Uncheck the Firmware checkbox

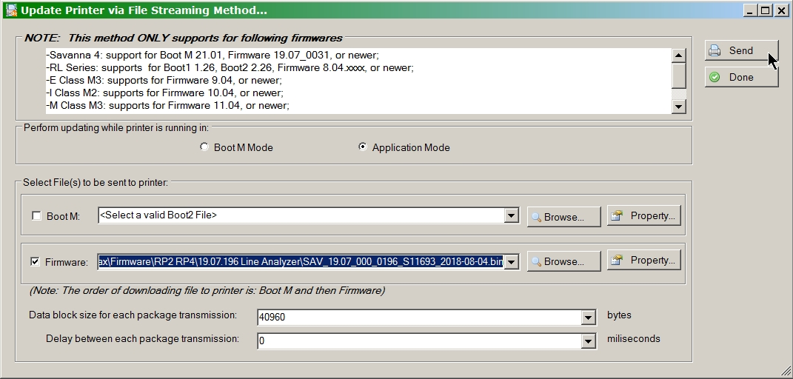[35, 262]
